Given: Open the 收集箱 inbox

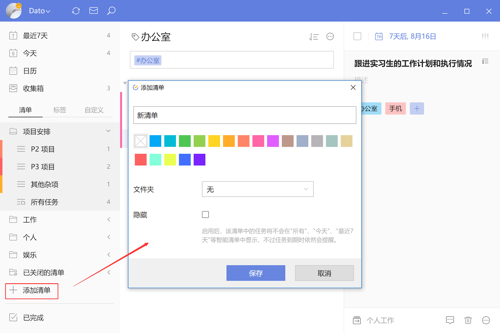Looking at the screenshot, I should click(60, 88).
